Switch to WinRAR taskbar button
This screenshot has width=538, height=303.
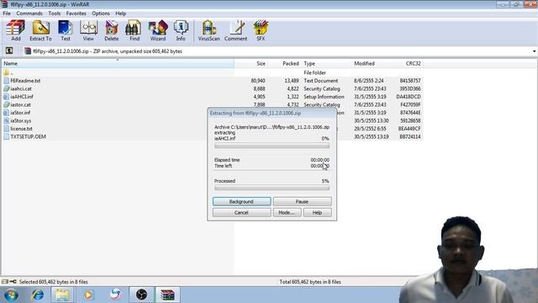(x=167, y=295)
